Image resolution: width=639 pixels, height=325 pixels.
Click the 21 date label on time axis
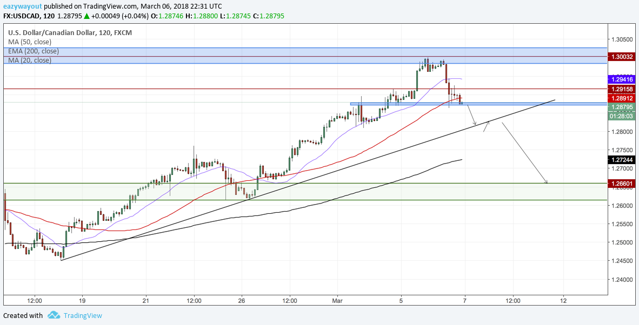146,301
